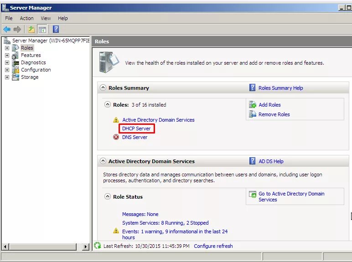This screenshot has width=352, height=262.
Task: Click the Back arrow toolbar icon
Action: click(x=7, y=29)
